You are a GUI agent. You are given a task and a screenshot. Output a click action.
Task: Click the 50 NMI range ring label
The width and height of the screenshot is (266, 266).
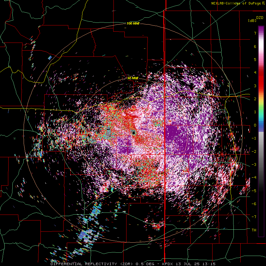(x=133, y=78)
